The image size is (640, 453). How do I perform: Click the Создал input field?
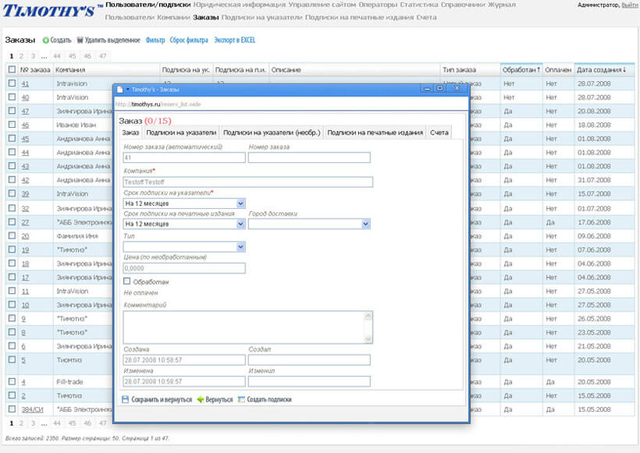(x=309, y=359)
